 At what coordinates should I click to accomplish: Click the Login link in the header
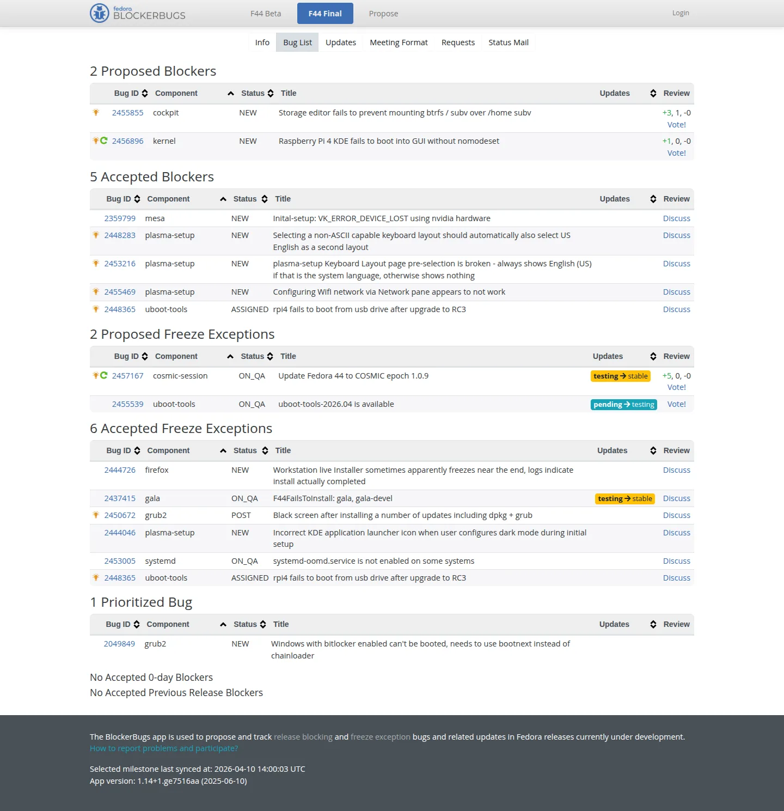680,13
